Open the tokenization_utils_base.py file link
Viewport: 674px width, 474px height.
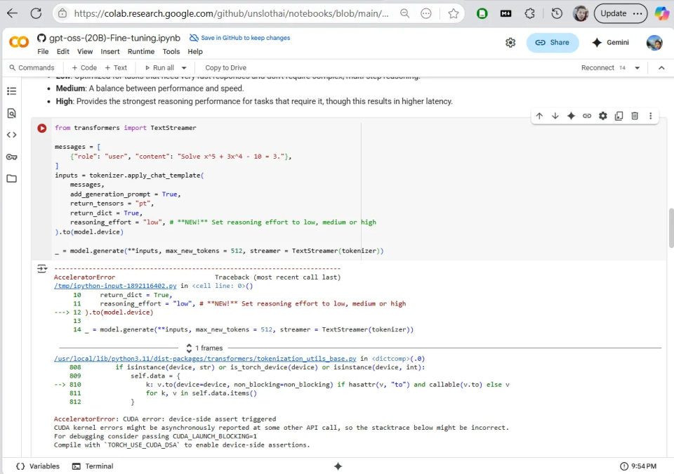click(206, 358)
